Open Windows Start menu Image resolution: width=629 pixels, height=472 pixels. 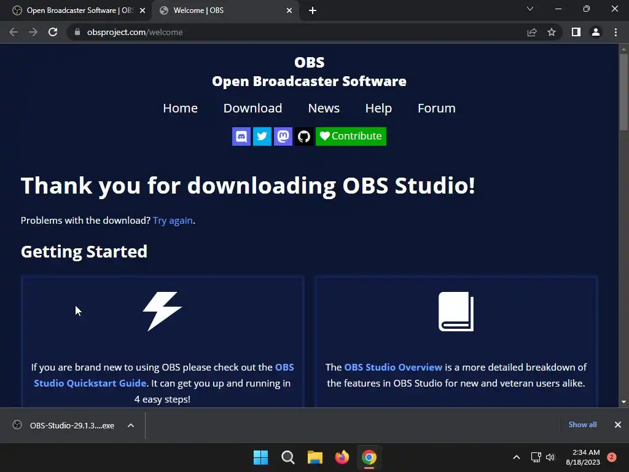click(260, 457)
